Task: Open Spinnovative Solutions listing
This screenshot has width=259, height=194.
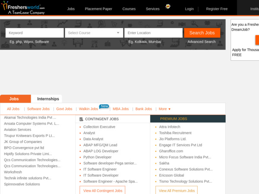Action: [x=22, y=184]
